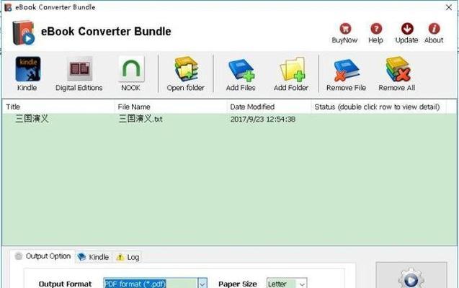Click the 2017/9/23 12:54:38 date cell
The width and height of the screenshot is (459, 288).
[263, 120]
